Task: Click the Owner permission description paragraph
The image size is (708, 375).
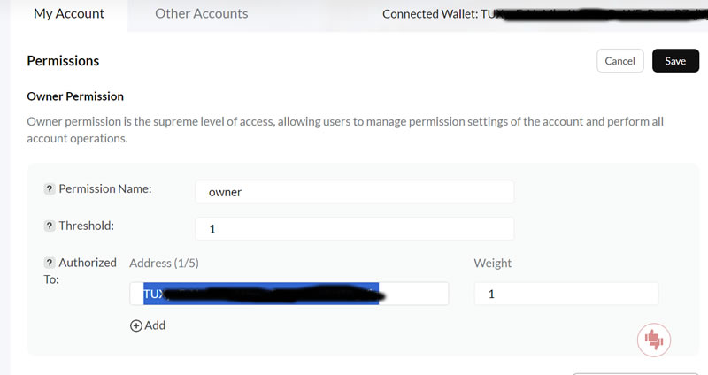Action: click(x=345, y=130)
